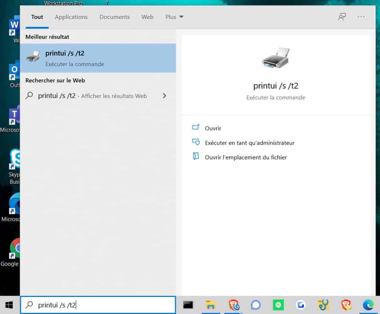Click 'Meilleur résultat' heading

click(x=47, y=37)
